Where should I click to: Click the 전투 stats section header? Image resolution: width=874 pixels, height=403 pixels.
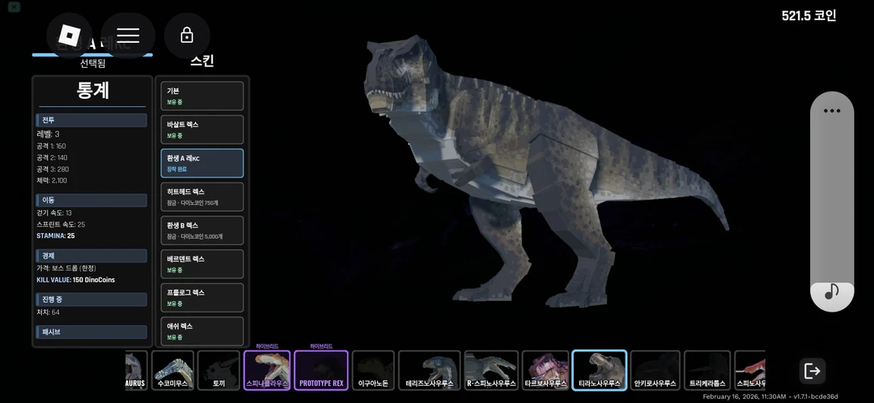click(91, 120)
